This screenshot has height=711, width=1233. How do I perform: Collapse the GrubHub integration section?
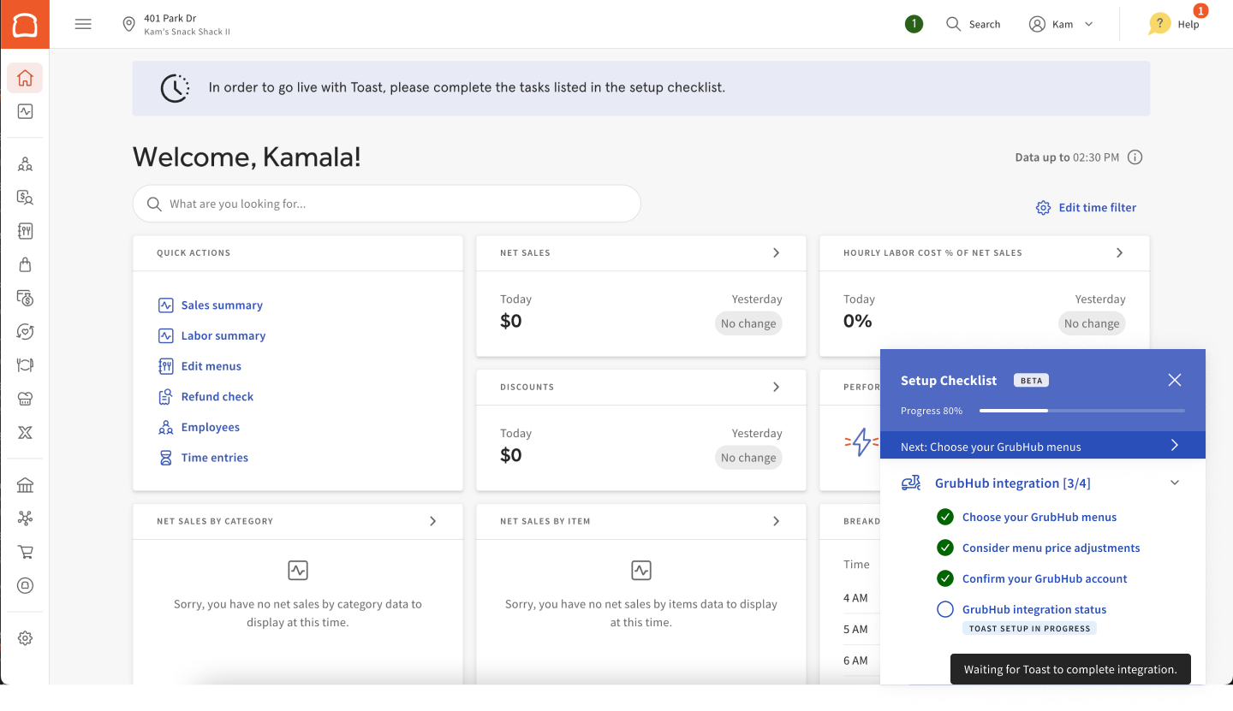[1175, 483]
